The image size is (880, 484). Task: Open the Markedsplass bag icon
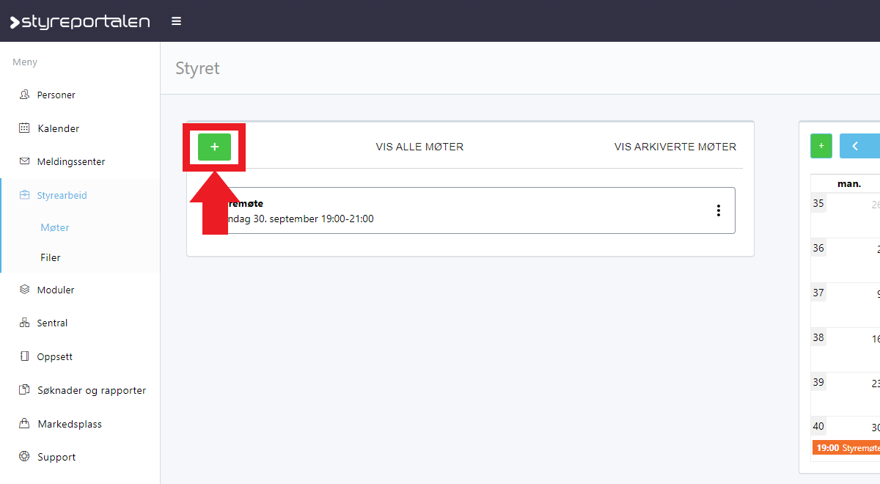pyautogui.click(x=24, y=424)
